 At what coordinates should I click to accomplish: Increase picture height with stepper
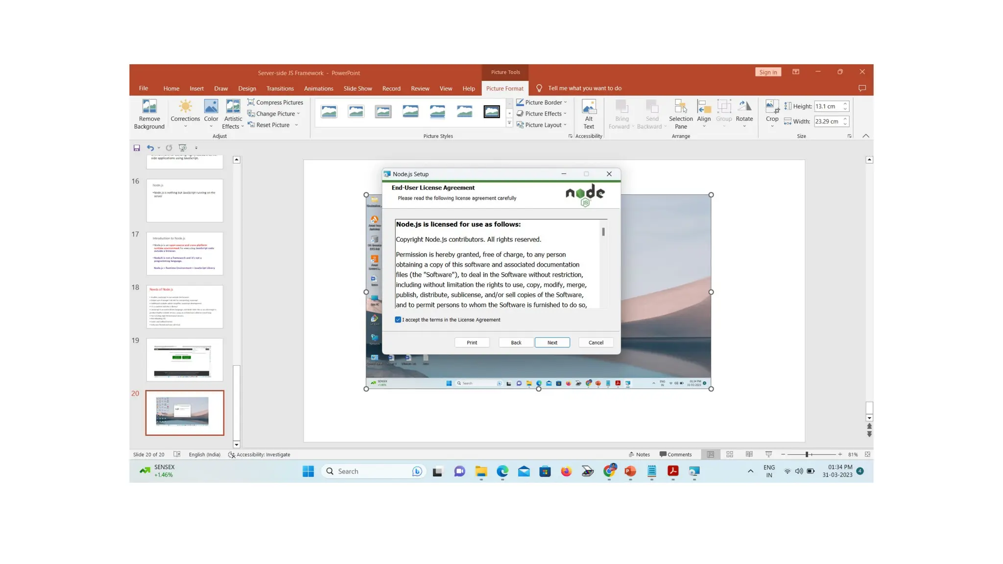tap(845, 104)
